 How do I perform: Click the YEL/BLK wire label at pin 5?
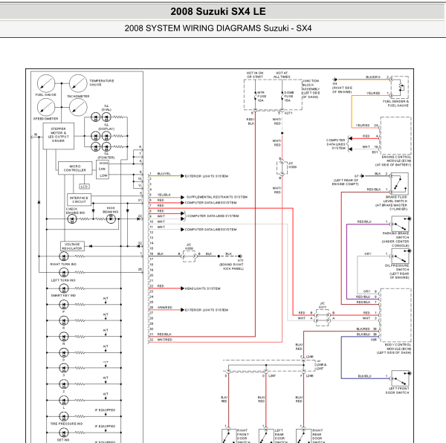point(164,195)
